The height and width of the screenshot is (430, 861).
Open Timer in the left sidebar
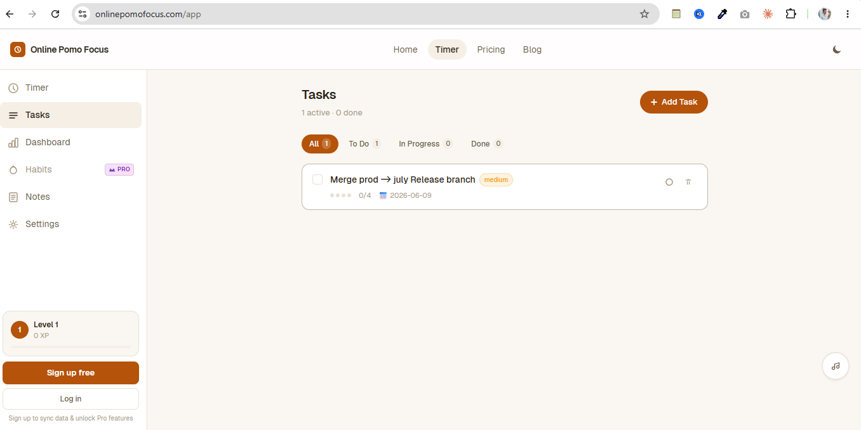[71, 88]
